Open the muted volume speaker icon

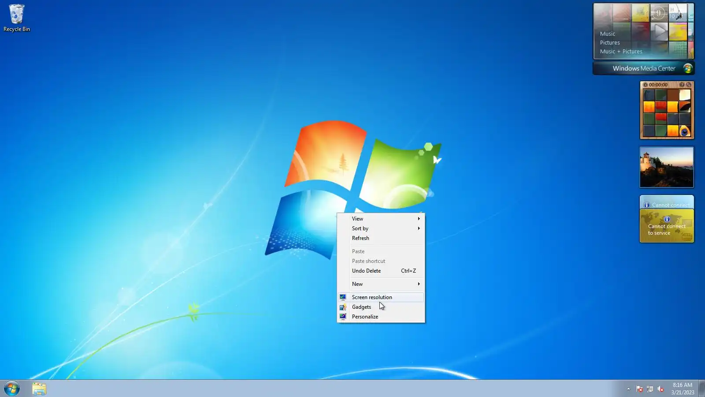tap(660, 389)
